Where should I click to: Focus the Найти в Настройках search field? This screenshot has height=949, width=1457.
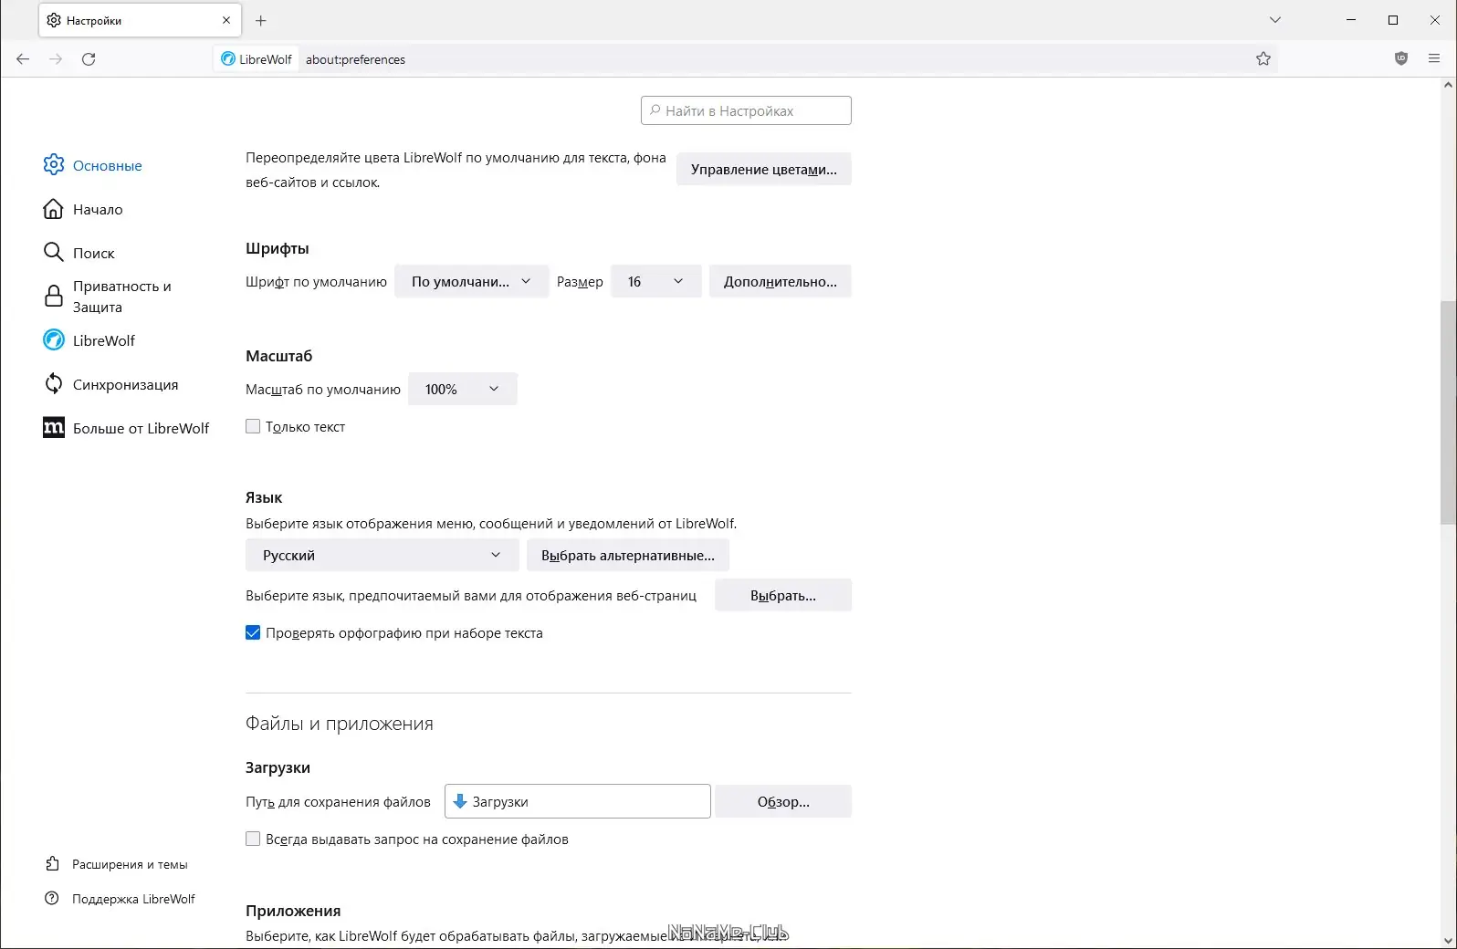tap(746, 110)
